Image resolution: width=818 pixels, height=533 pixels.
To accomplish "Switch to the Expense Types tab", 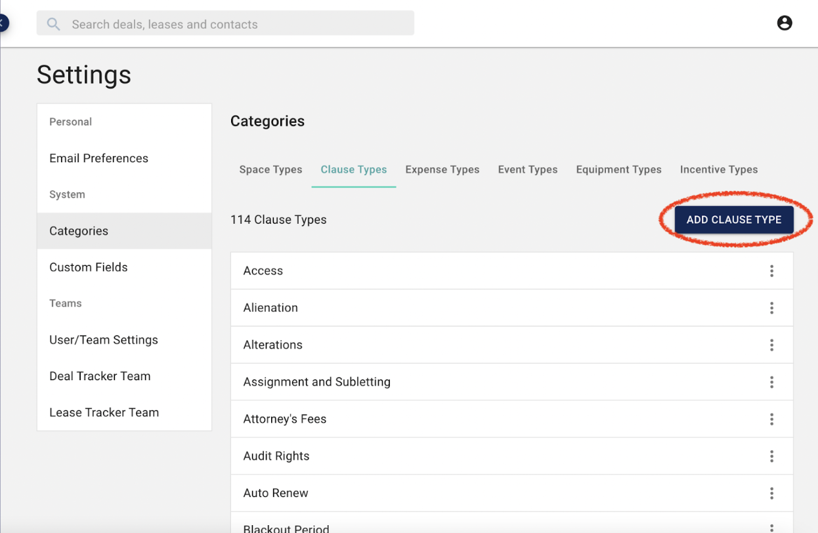I will click(442, 169).
